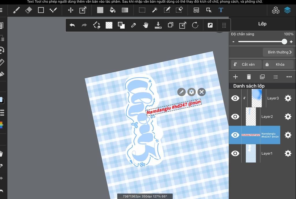Open text settings gear on canvas
296x199 pixels.
coord(191,92)
